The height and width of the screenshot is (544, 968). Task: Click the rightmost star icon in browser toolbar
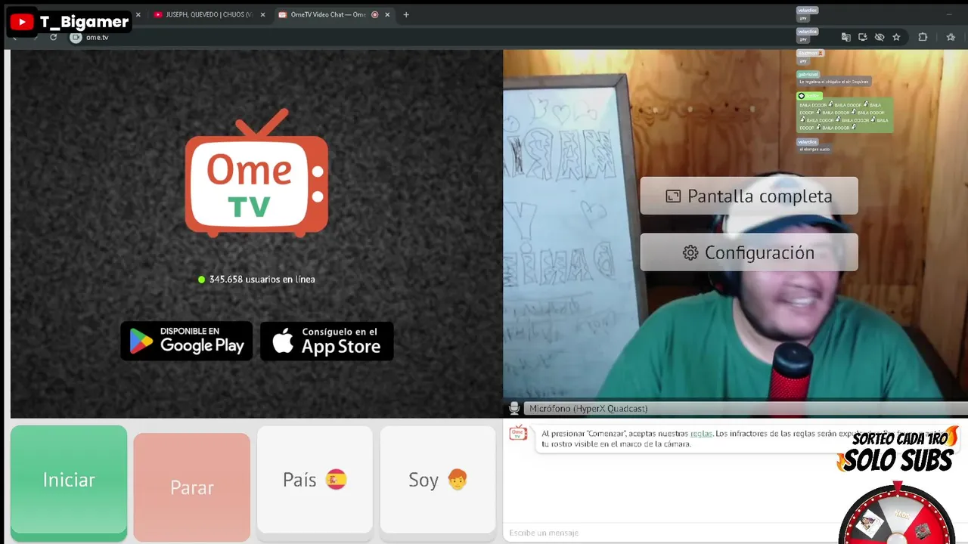951,37
